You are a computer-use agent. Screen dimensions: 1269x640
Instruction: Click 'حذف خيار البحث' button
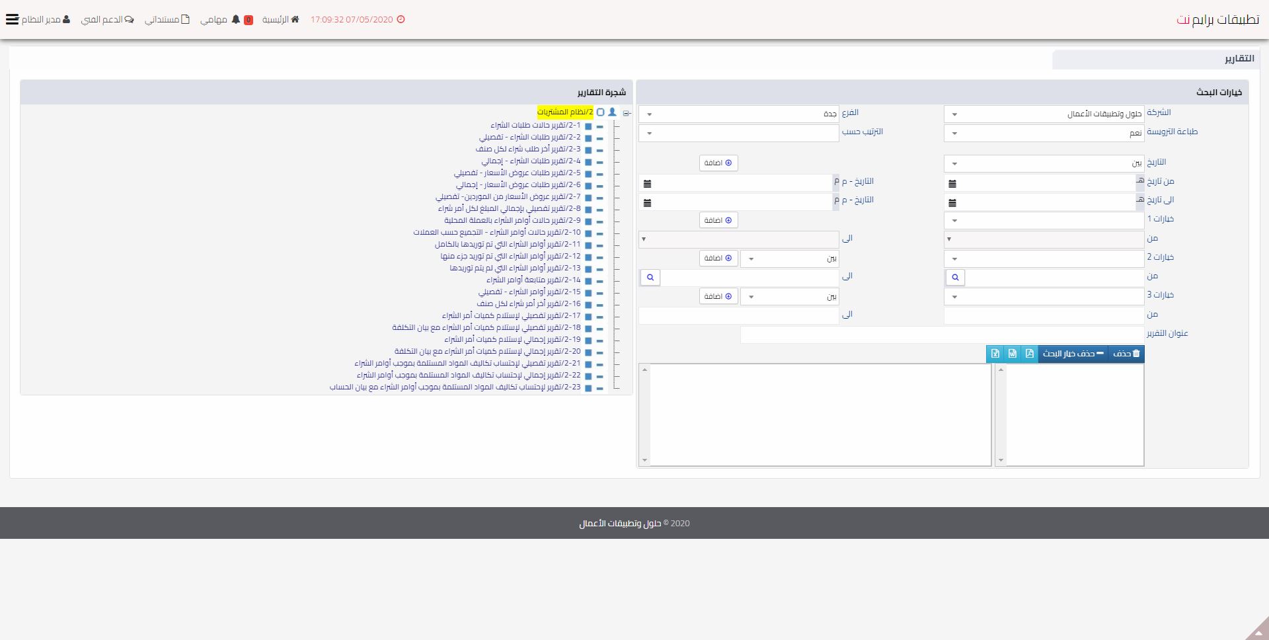[1073, 354]
